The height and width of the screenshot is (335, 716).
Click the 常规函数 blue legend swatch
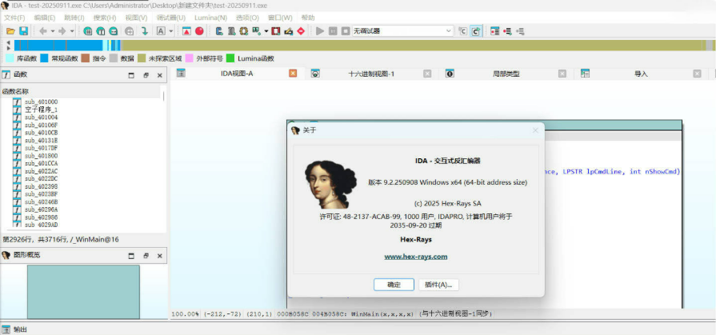tap(44, 58)
